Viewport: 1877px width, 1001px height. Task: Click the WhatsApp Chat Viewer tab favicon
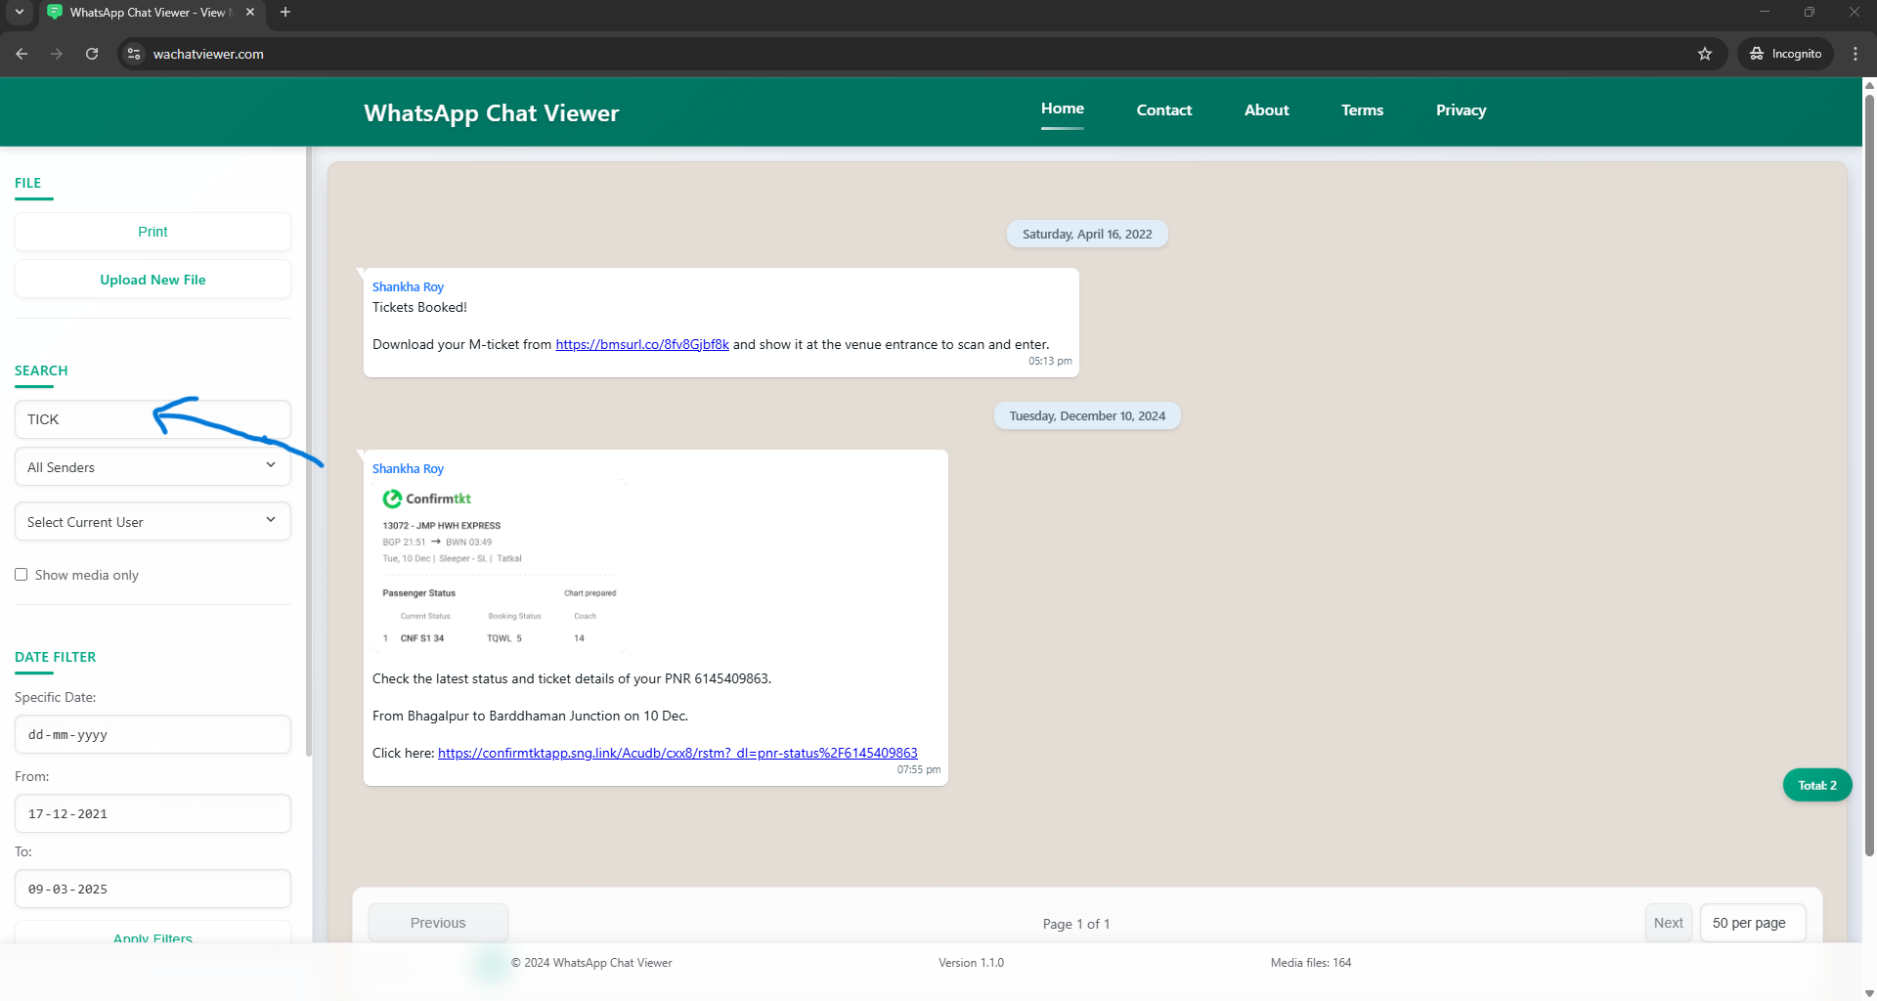(x=55, y=13)
